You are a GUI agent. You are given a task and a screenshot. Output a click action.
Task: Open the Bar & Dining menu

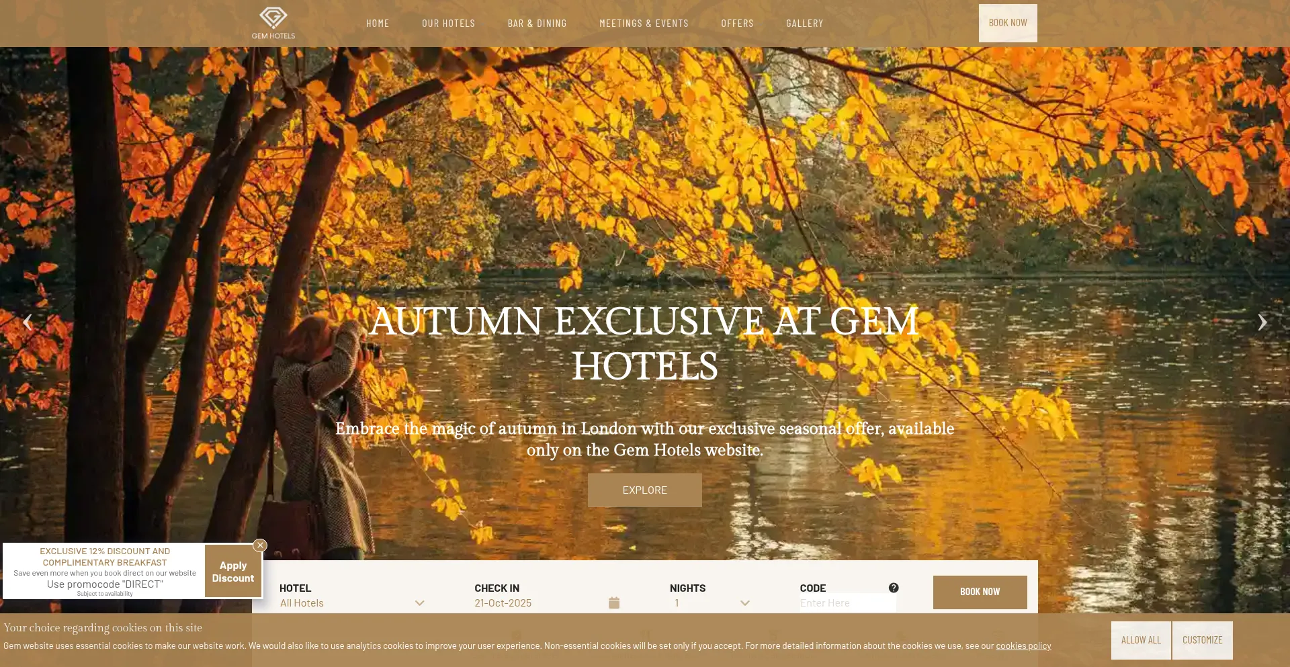pos(537,24)
